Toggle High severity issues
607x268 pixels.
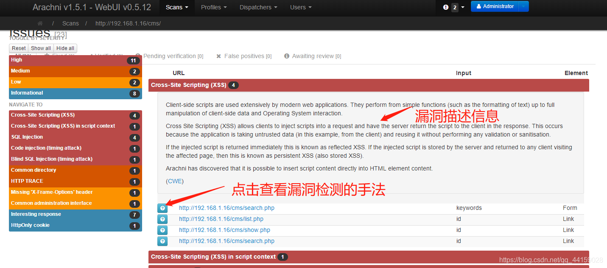click(76, 60)
